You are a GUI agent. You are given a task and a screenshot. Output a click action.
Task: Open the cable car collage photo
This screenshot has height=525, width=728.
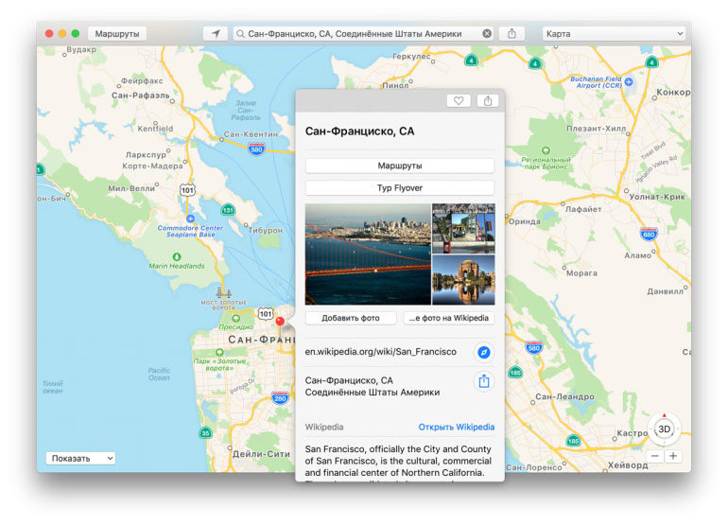(463, 229)
